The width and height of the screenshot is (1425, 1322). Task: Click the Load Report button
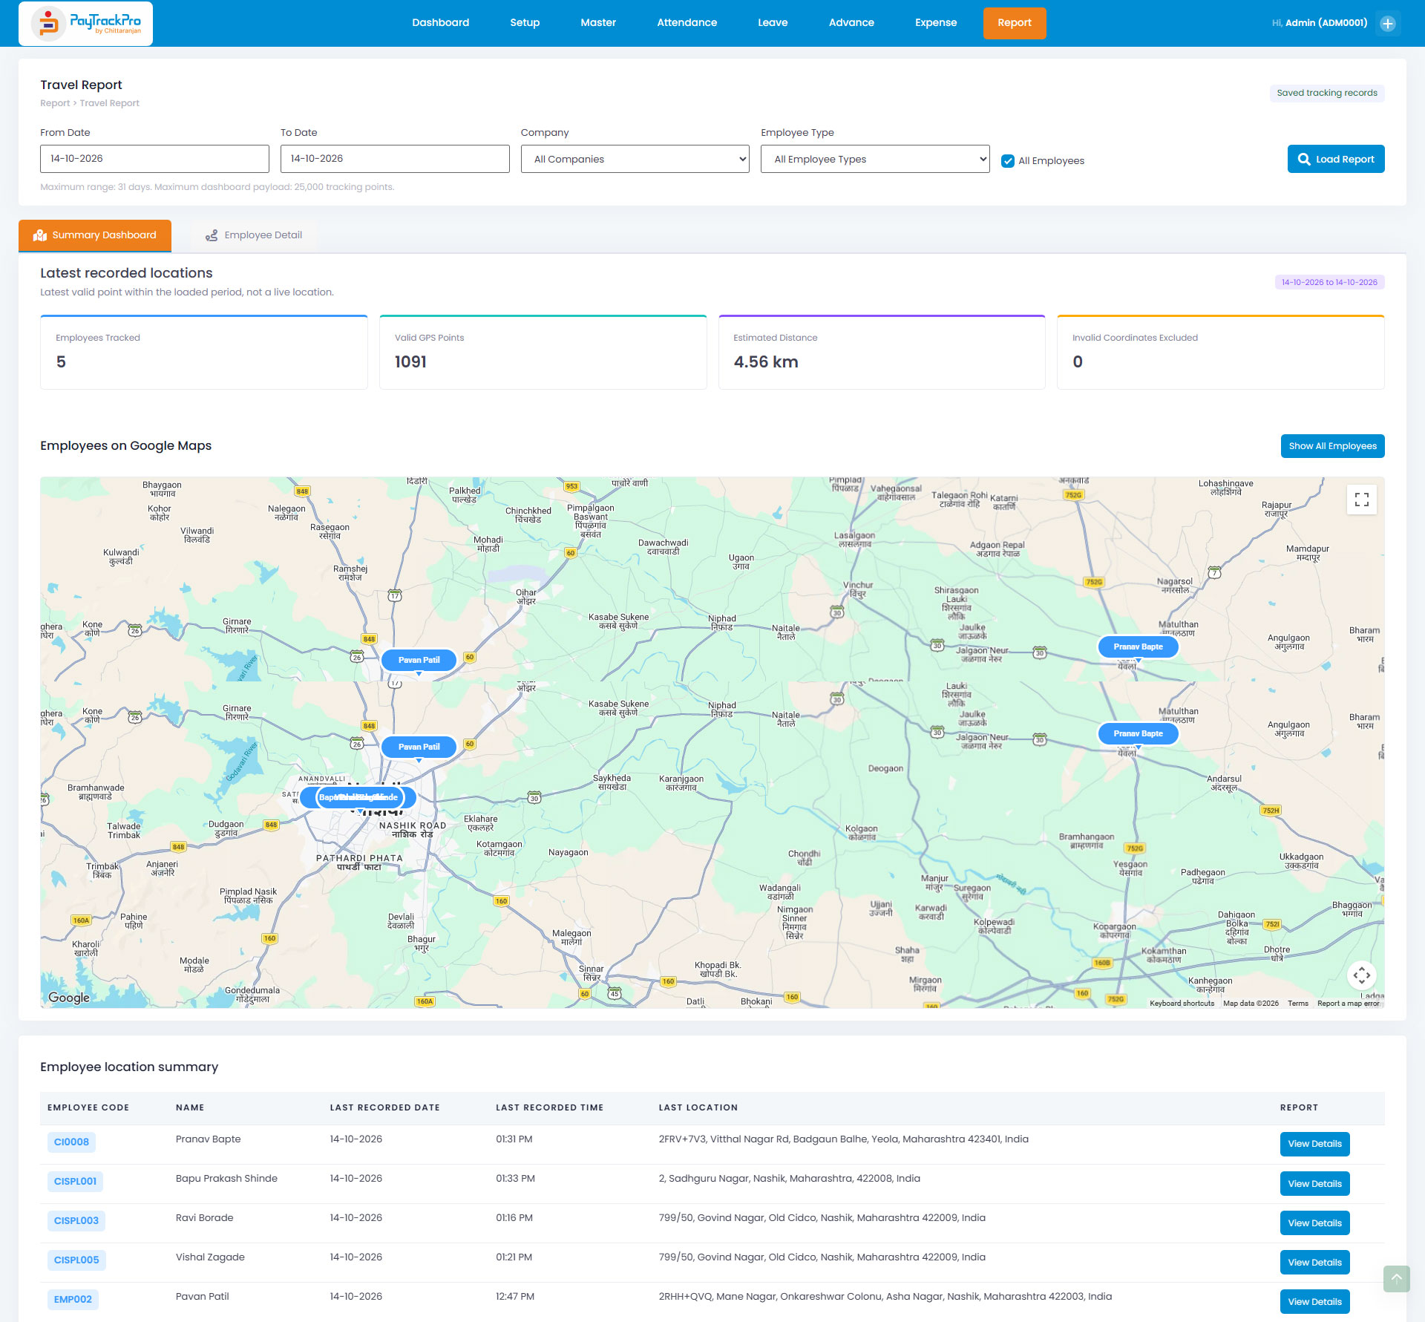coord(1336,159)
